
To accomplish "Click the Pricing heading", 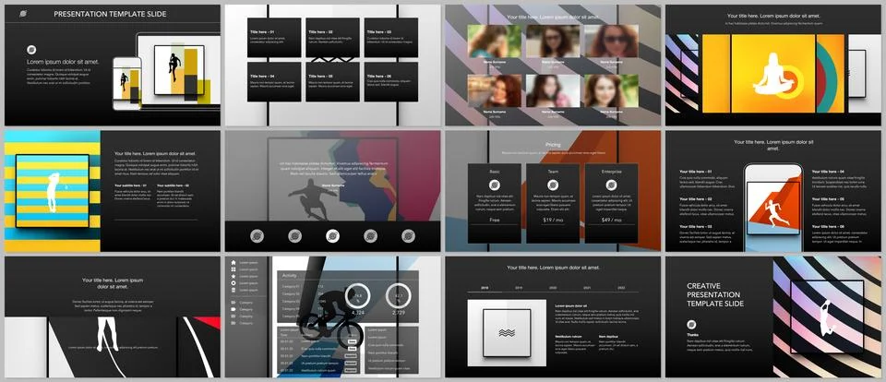I will [553, 145].
